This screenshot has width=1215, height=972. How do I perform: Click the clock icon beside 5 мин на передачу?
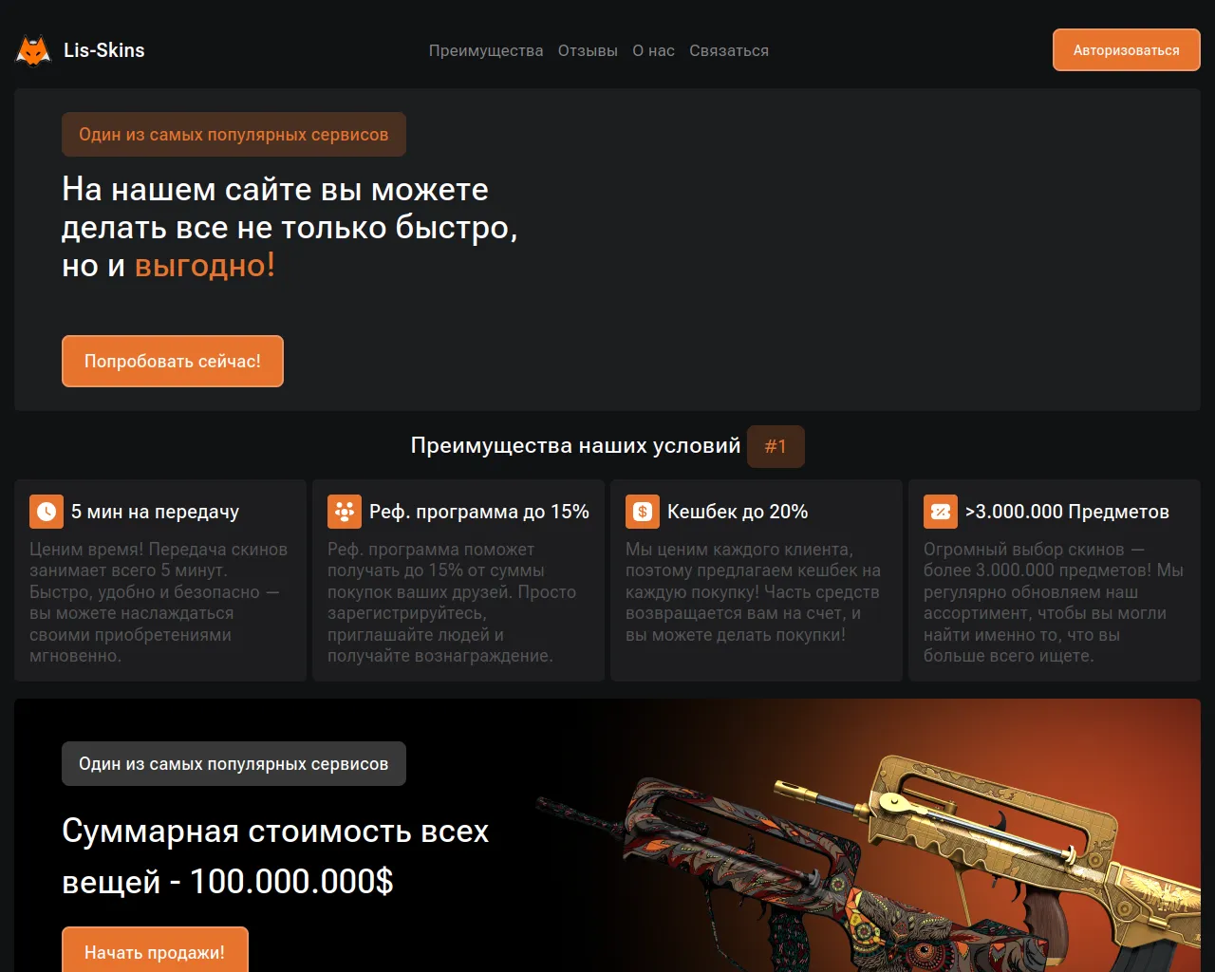[x=47, y=512]
